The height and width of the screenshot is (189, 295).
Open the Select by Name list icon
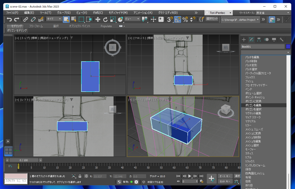pyautogui.click(x=74, y=19)
